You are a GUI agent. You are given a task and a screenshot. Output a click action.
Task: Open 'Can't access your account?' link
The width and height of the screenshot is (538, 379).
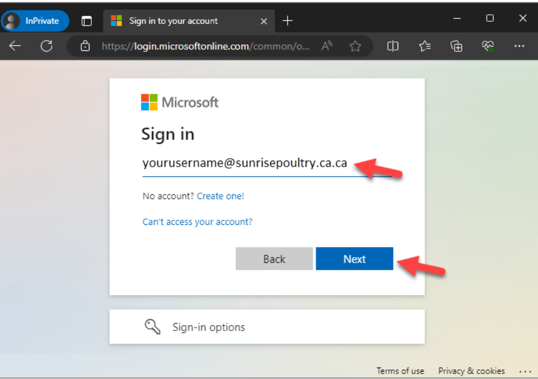[197, 222]
